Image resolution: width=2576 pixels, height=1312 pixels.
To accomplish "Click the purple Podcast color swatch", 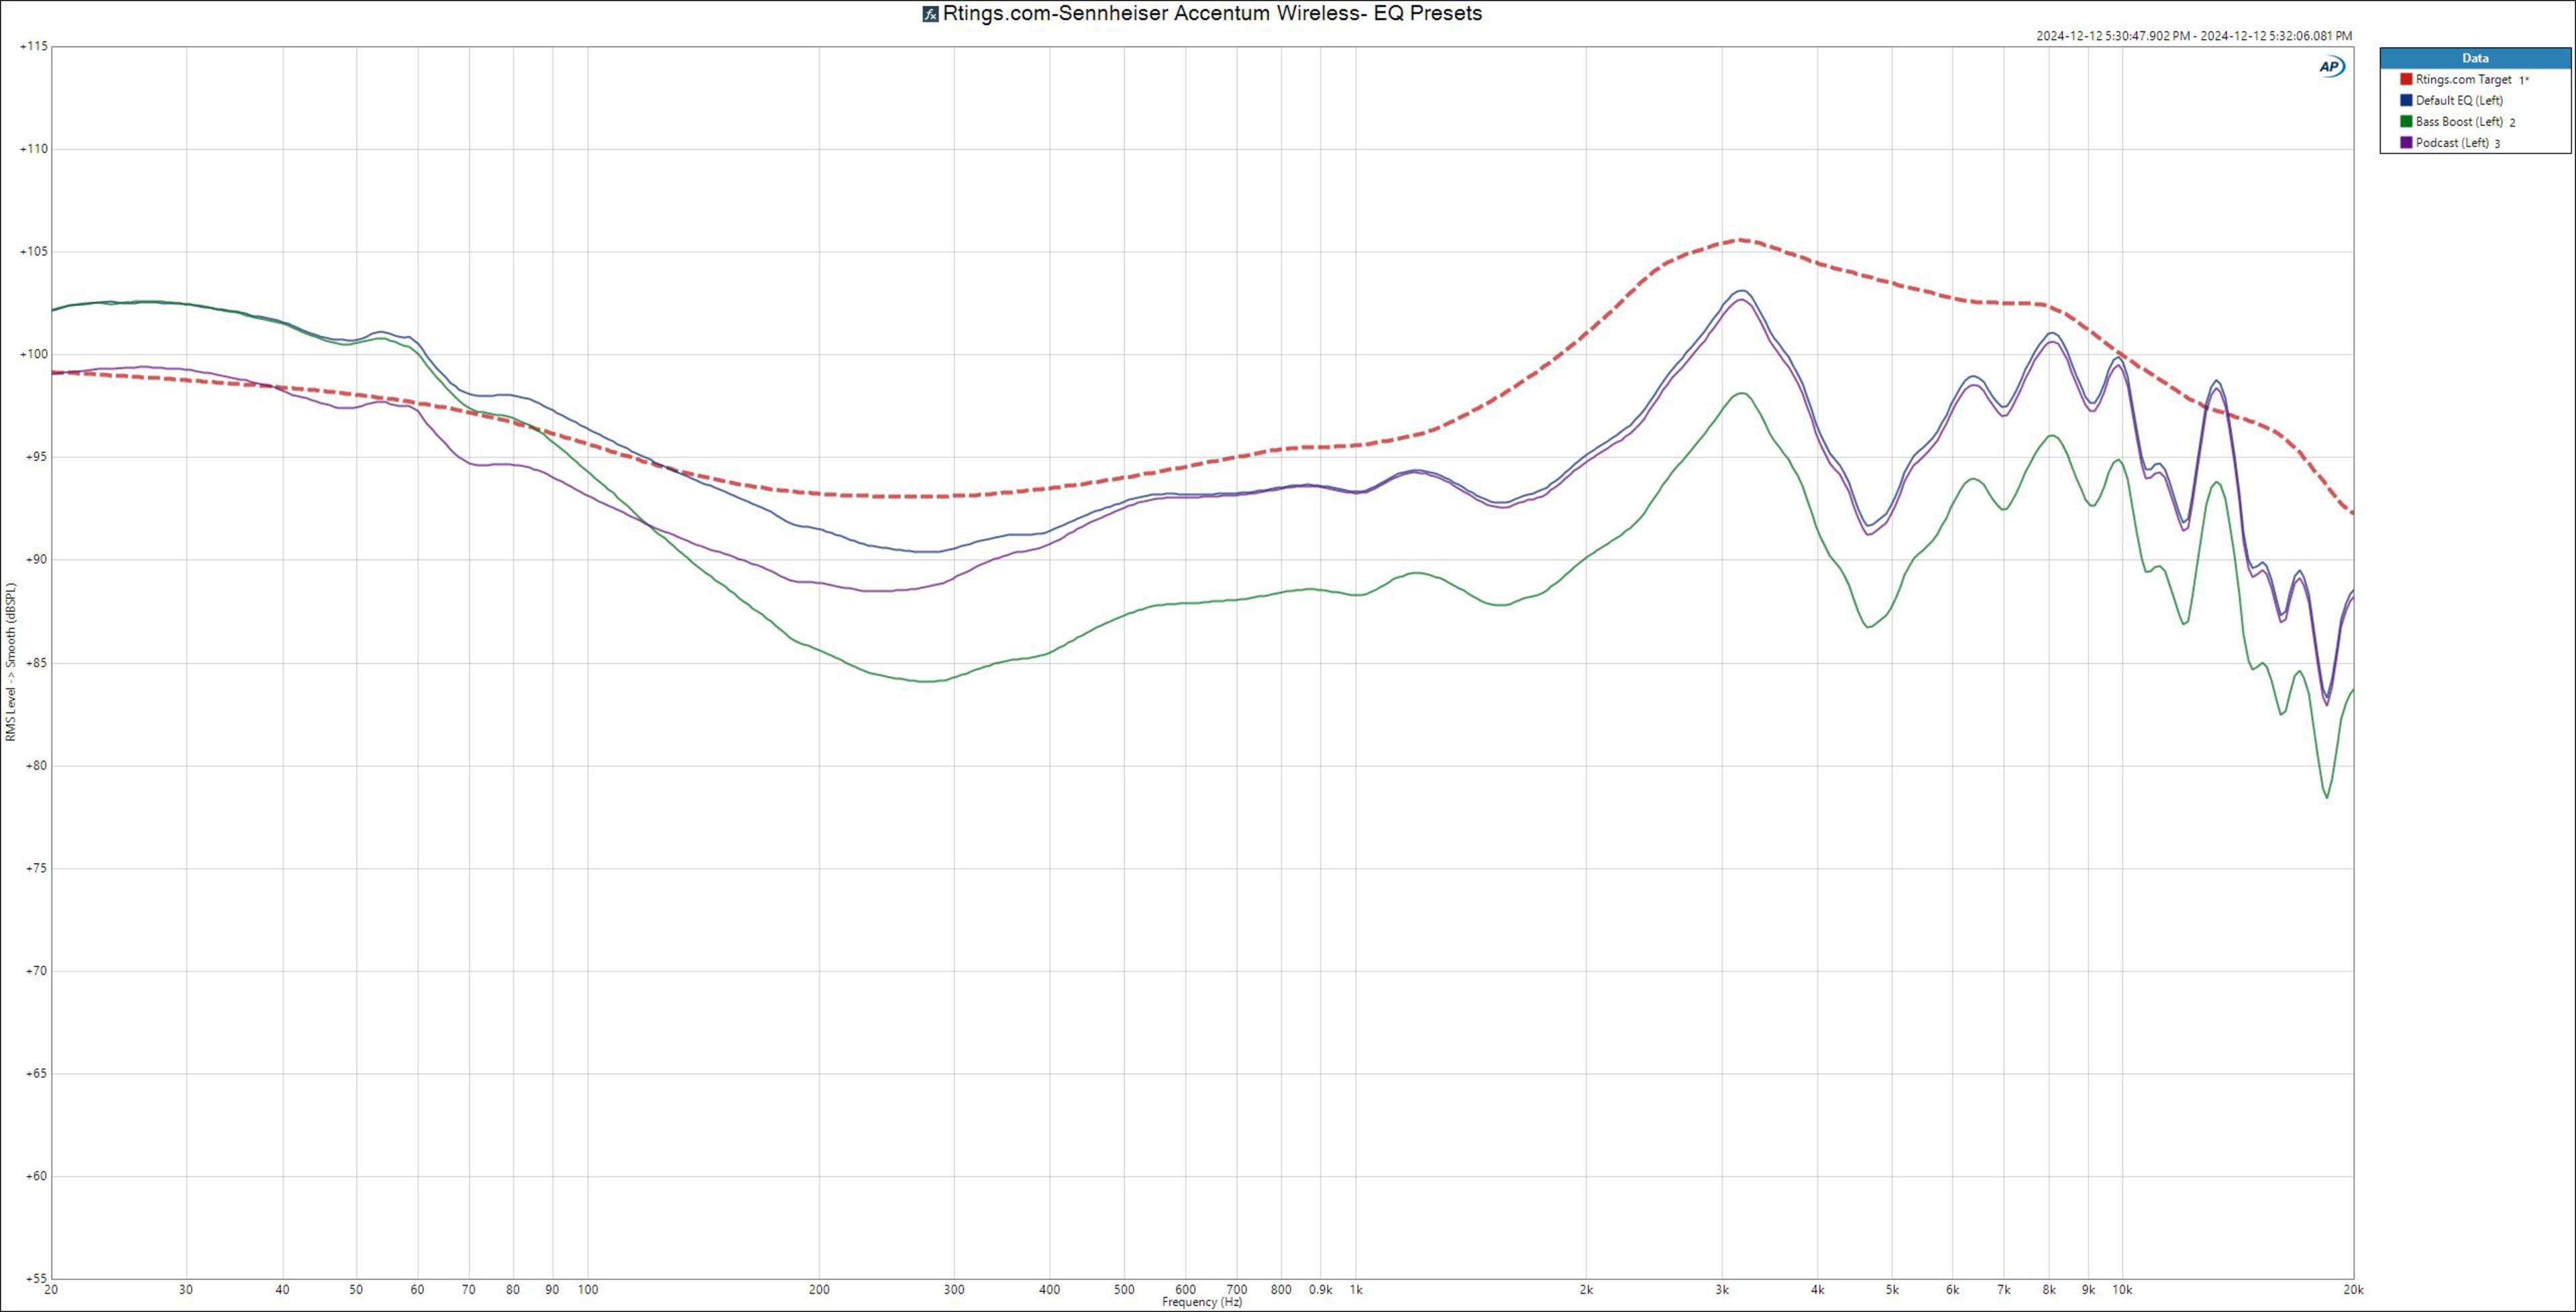I will click(2406, 143).
